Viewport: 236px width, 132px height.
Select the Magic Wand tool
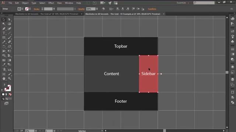pos(4,24)
